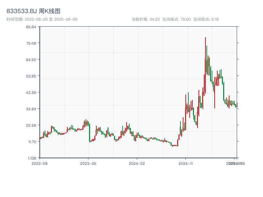Click the y-axis label 11.70
The image size is (263, 197).
(x=32, y=142)
